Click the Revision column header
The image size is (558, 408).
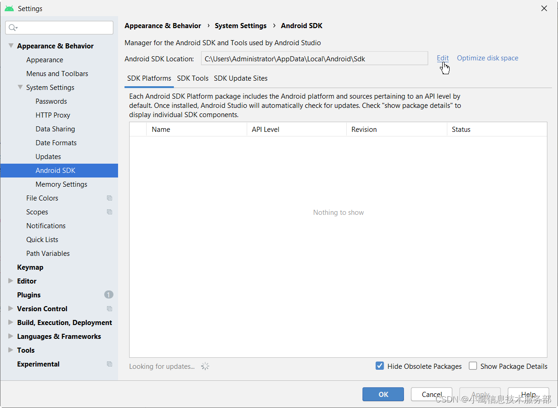[397, 130]
